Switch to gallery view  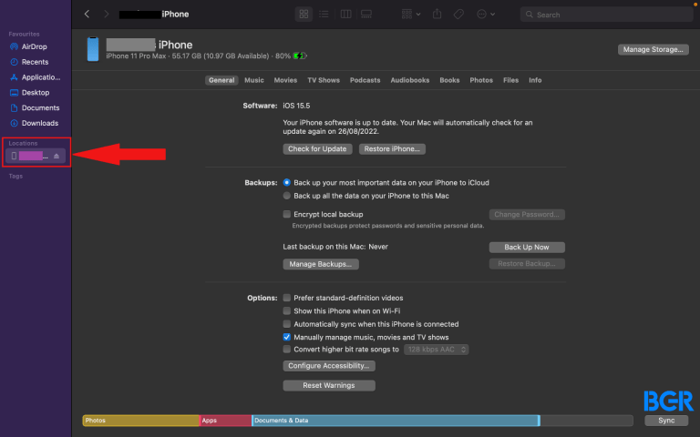pos(366,15)
